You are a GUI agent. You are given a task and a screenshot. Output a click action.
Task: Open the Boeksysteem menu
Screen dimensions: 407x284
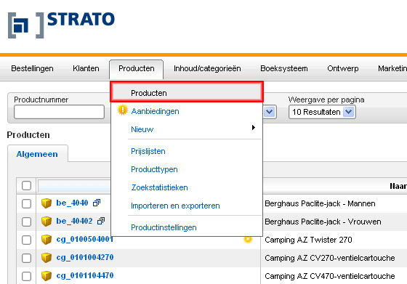pyautogui.click(x=284, y=68)
